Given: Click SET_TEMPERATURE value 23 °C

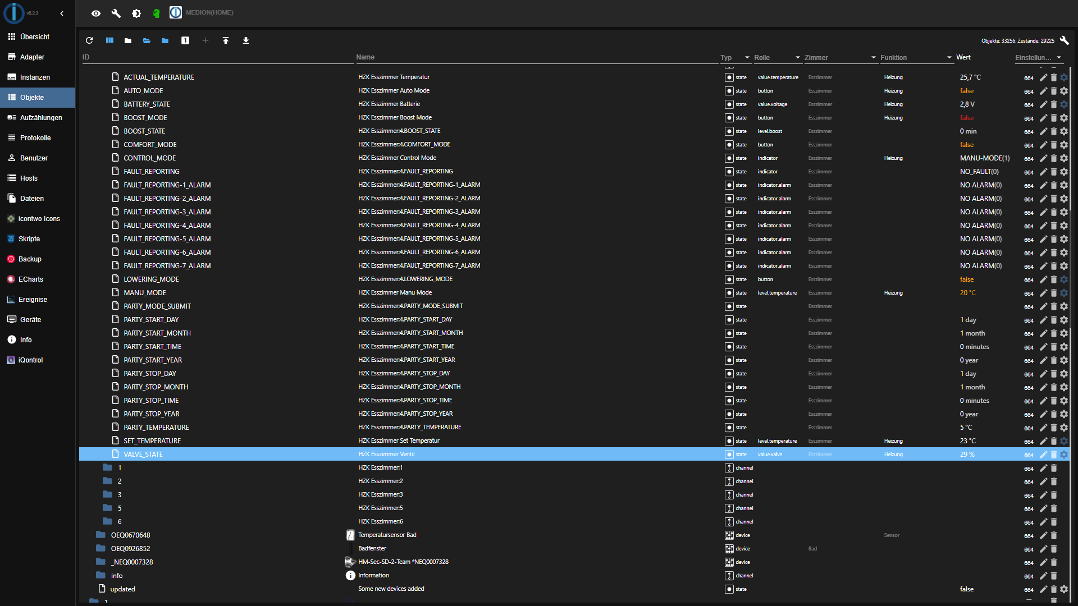Looking at the screenshot, I should tap(967, 441).
